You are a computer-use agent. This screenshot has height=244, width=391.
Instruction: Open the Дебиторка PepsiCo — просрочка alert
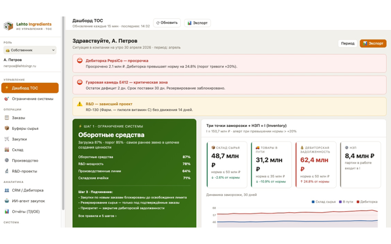click(x=230, y=63)
